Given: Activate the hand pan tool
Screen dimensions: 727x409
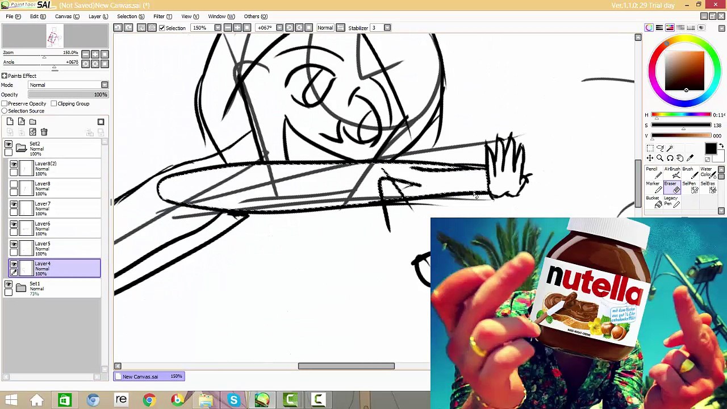Looking at the screenshot, I should click(680, 158).
